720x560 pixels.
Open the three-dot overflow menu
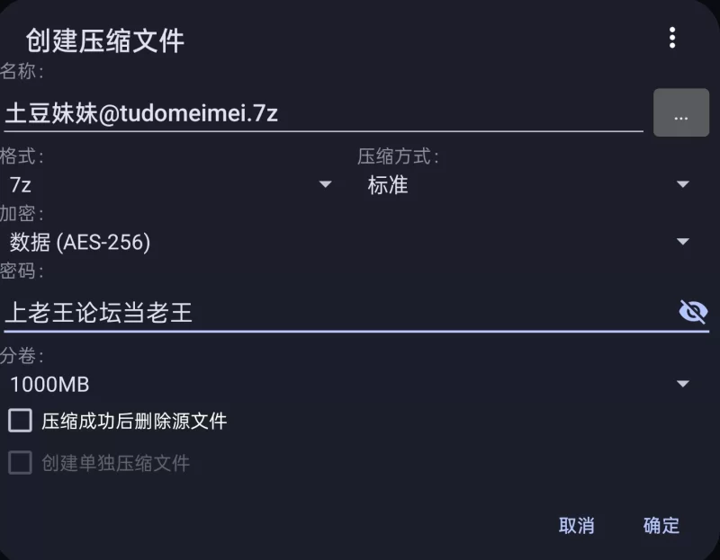[x=671, y=38]
